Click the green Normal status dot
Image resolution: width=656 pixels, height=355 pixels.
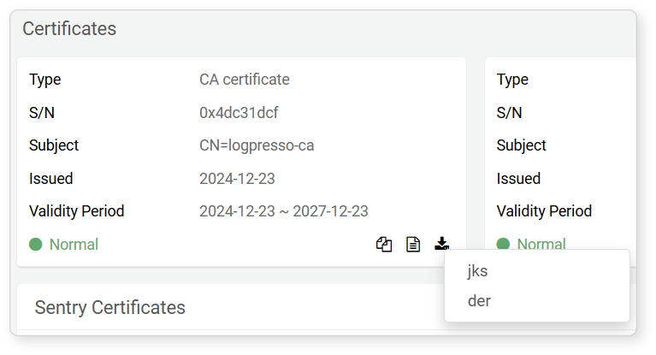[x=36, y=244]
